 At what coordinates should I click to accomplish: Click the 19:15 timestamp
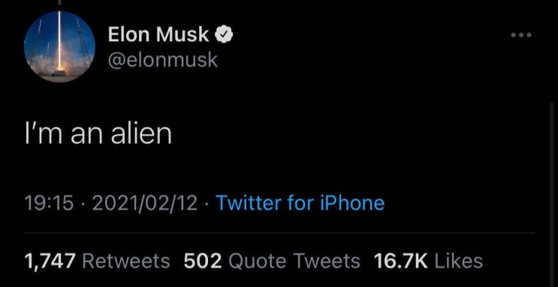pos(49,203)
